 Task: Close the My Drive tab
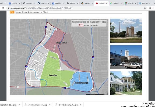pyautogui.click(x=121, y=3)
